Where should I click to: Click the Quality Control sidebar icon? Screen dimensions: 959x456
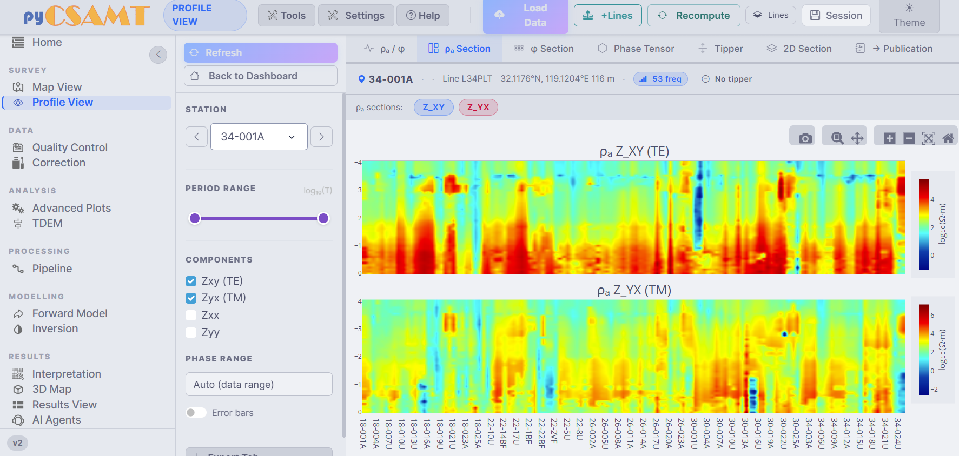[x=18, y=147]
